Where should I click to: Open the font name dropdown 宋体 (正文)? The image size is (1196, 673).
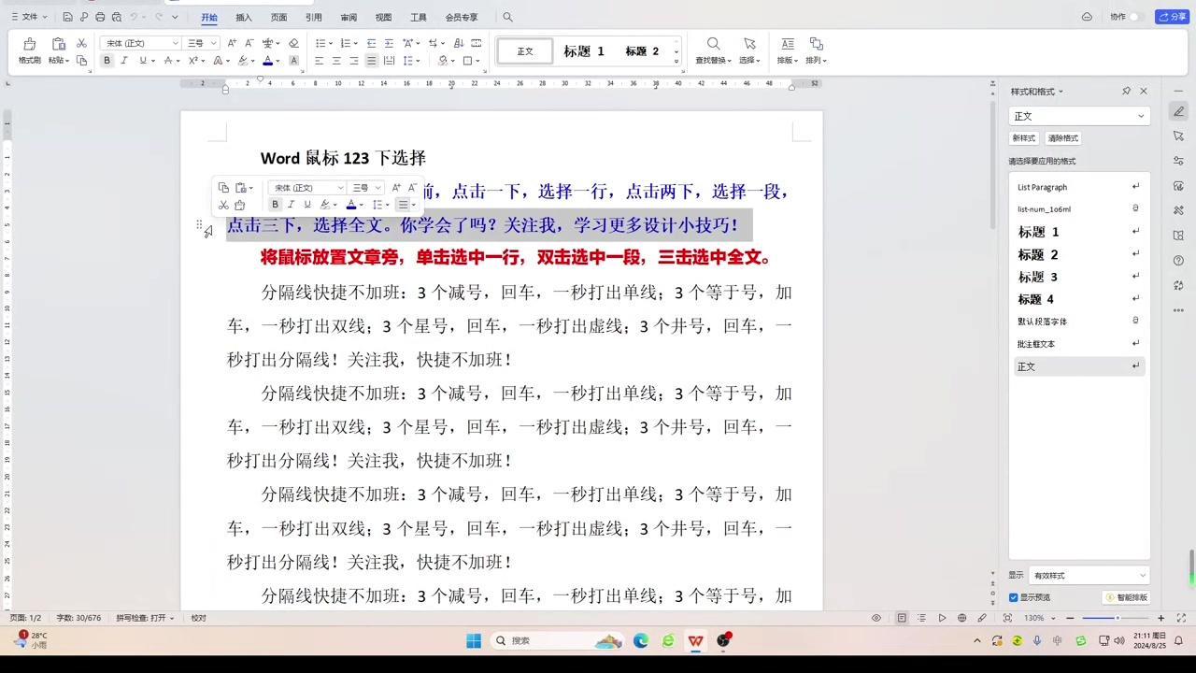140,43
